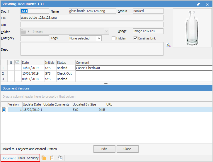
Task: Click the Edit button
Action: tap(104, 149)
